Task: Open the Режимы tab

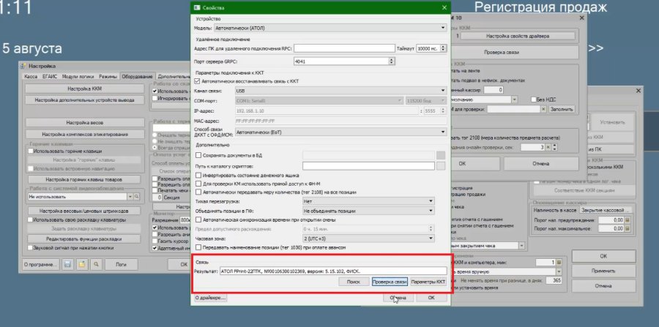Action: pos(108,77)
